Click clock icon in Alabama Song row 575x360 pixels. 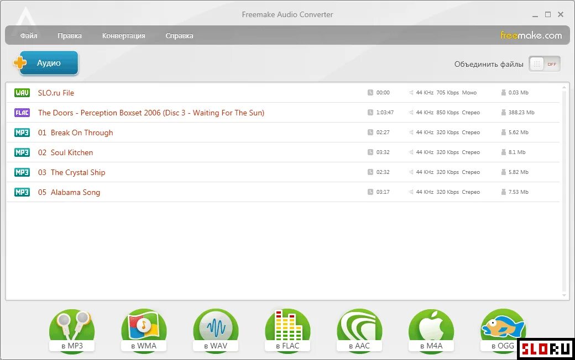click(x=370, y=192)
